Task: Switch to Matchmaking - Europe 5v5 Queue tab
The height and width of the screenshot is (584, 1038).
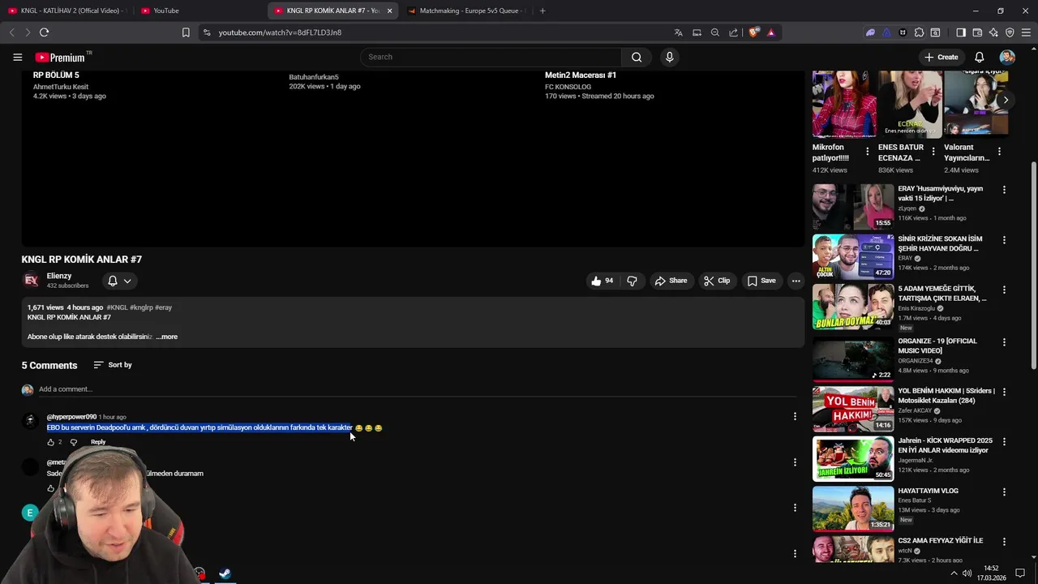Action: pos(466,11)
